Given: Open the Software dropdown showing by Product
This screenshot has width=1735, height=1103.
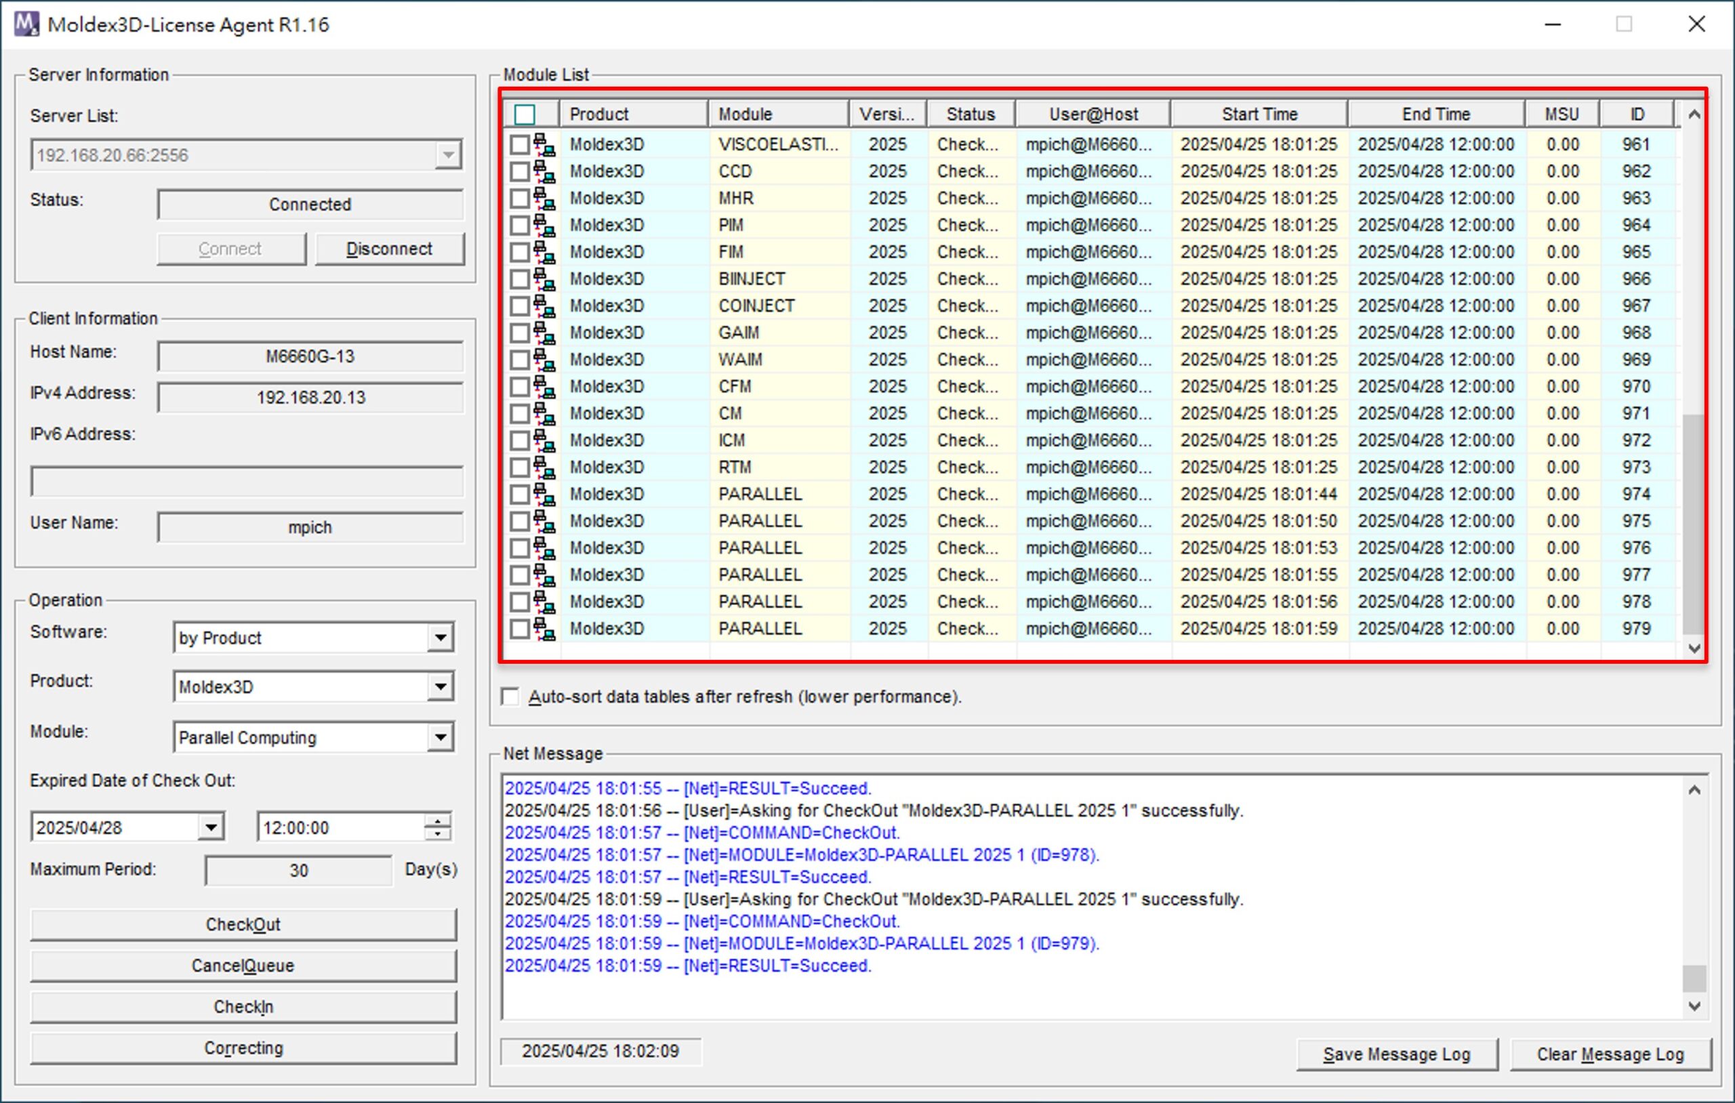Looking at the screenshot, I should tap(440, 638).
